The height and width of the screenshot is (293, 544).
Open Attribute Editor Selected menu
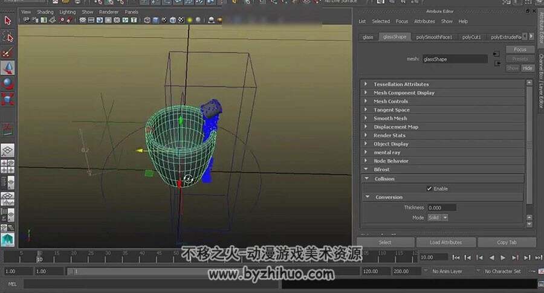coord(381,22)
